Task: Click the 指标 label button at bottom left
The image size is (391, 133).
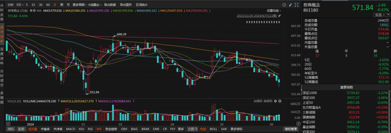Action: pyautogui.click(x=11, y=129)
